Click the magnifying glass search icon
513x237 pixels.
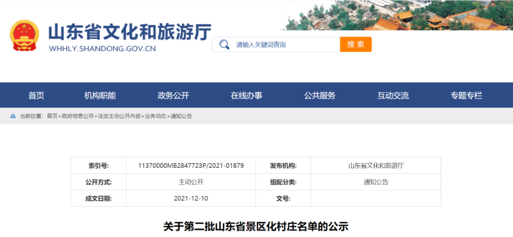pyautogui.click(x=224, y=45)
